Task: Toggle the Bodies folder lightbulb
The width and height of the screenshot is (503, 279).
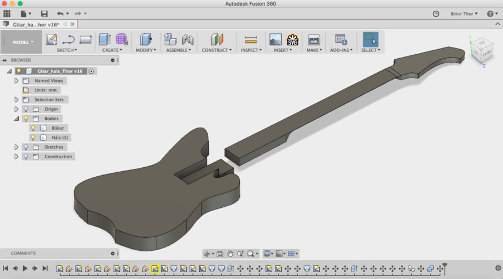Action: (x=26, y=119)
